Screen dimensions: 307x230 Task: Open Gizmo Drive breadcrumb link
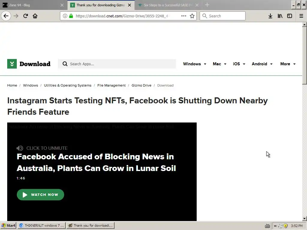[x=142, y=85]
